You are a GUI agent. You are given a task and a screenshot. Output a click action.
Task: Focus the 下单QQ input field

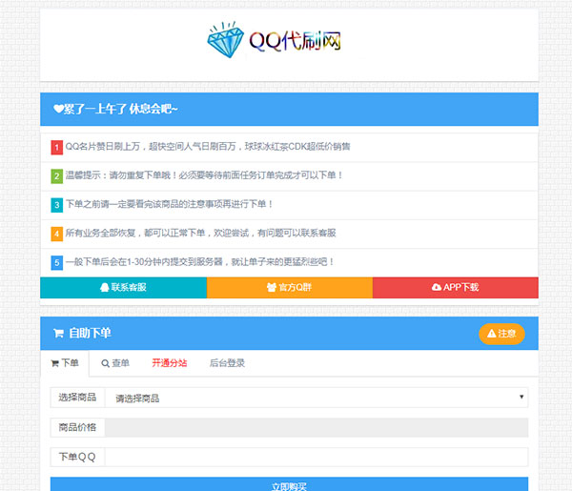pos(315,458)
